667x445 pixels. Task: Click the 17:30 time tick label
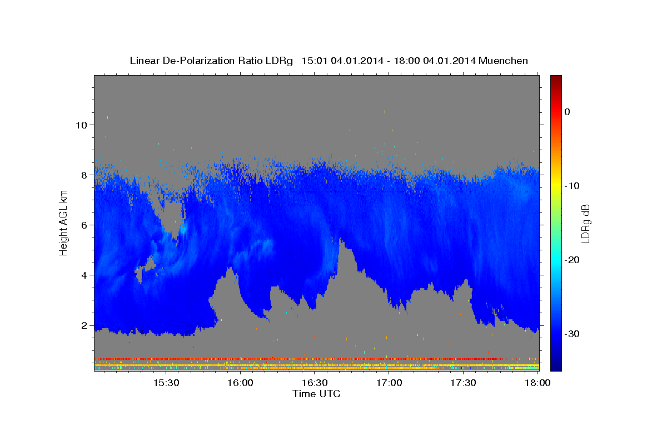click(x=464, y=383)
